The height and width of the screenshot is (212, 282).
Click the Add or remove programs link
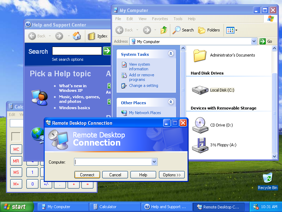pyautogui.click(x=142, y=77)
